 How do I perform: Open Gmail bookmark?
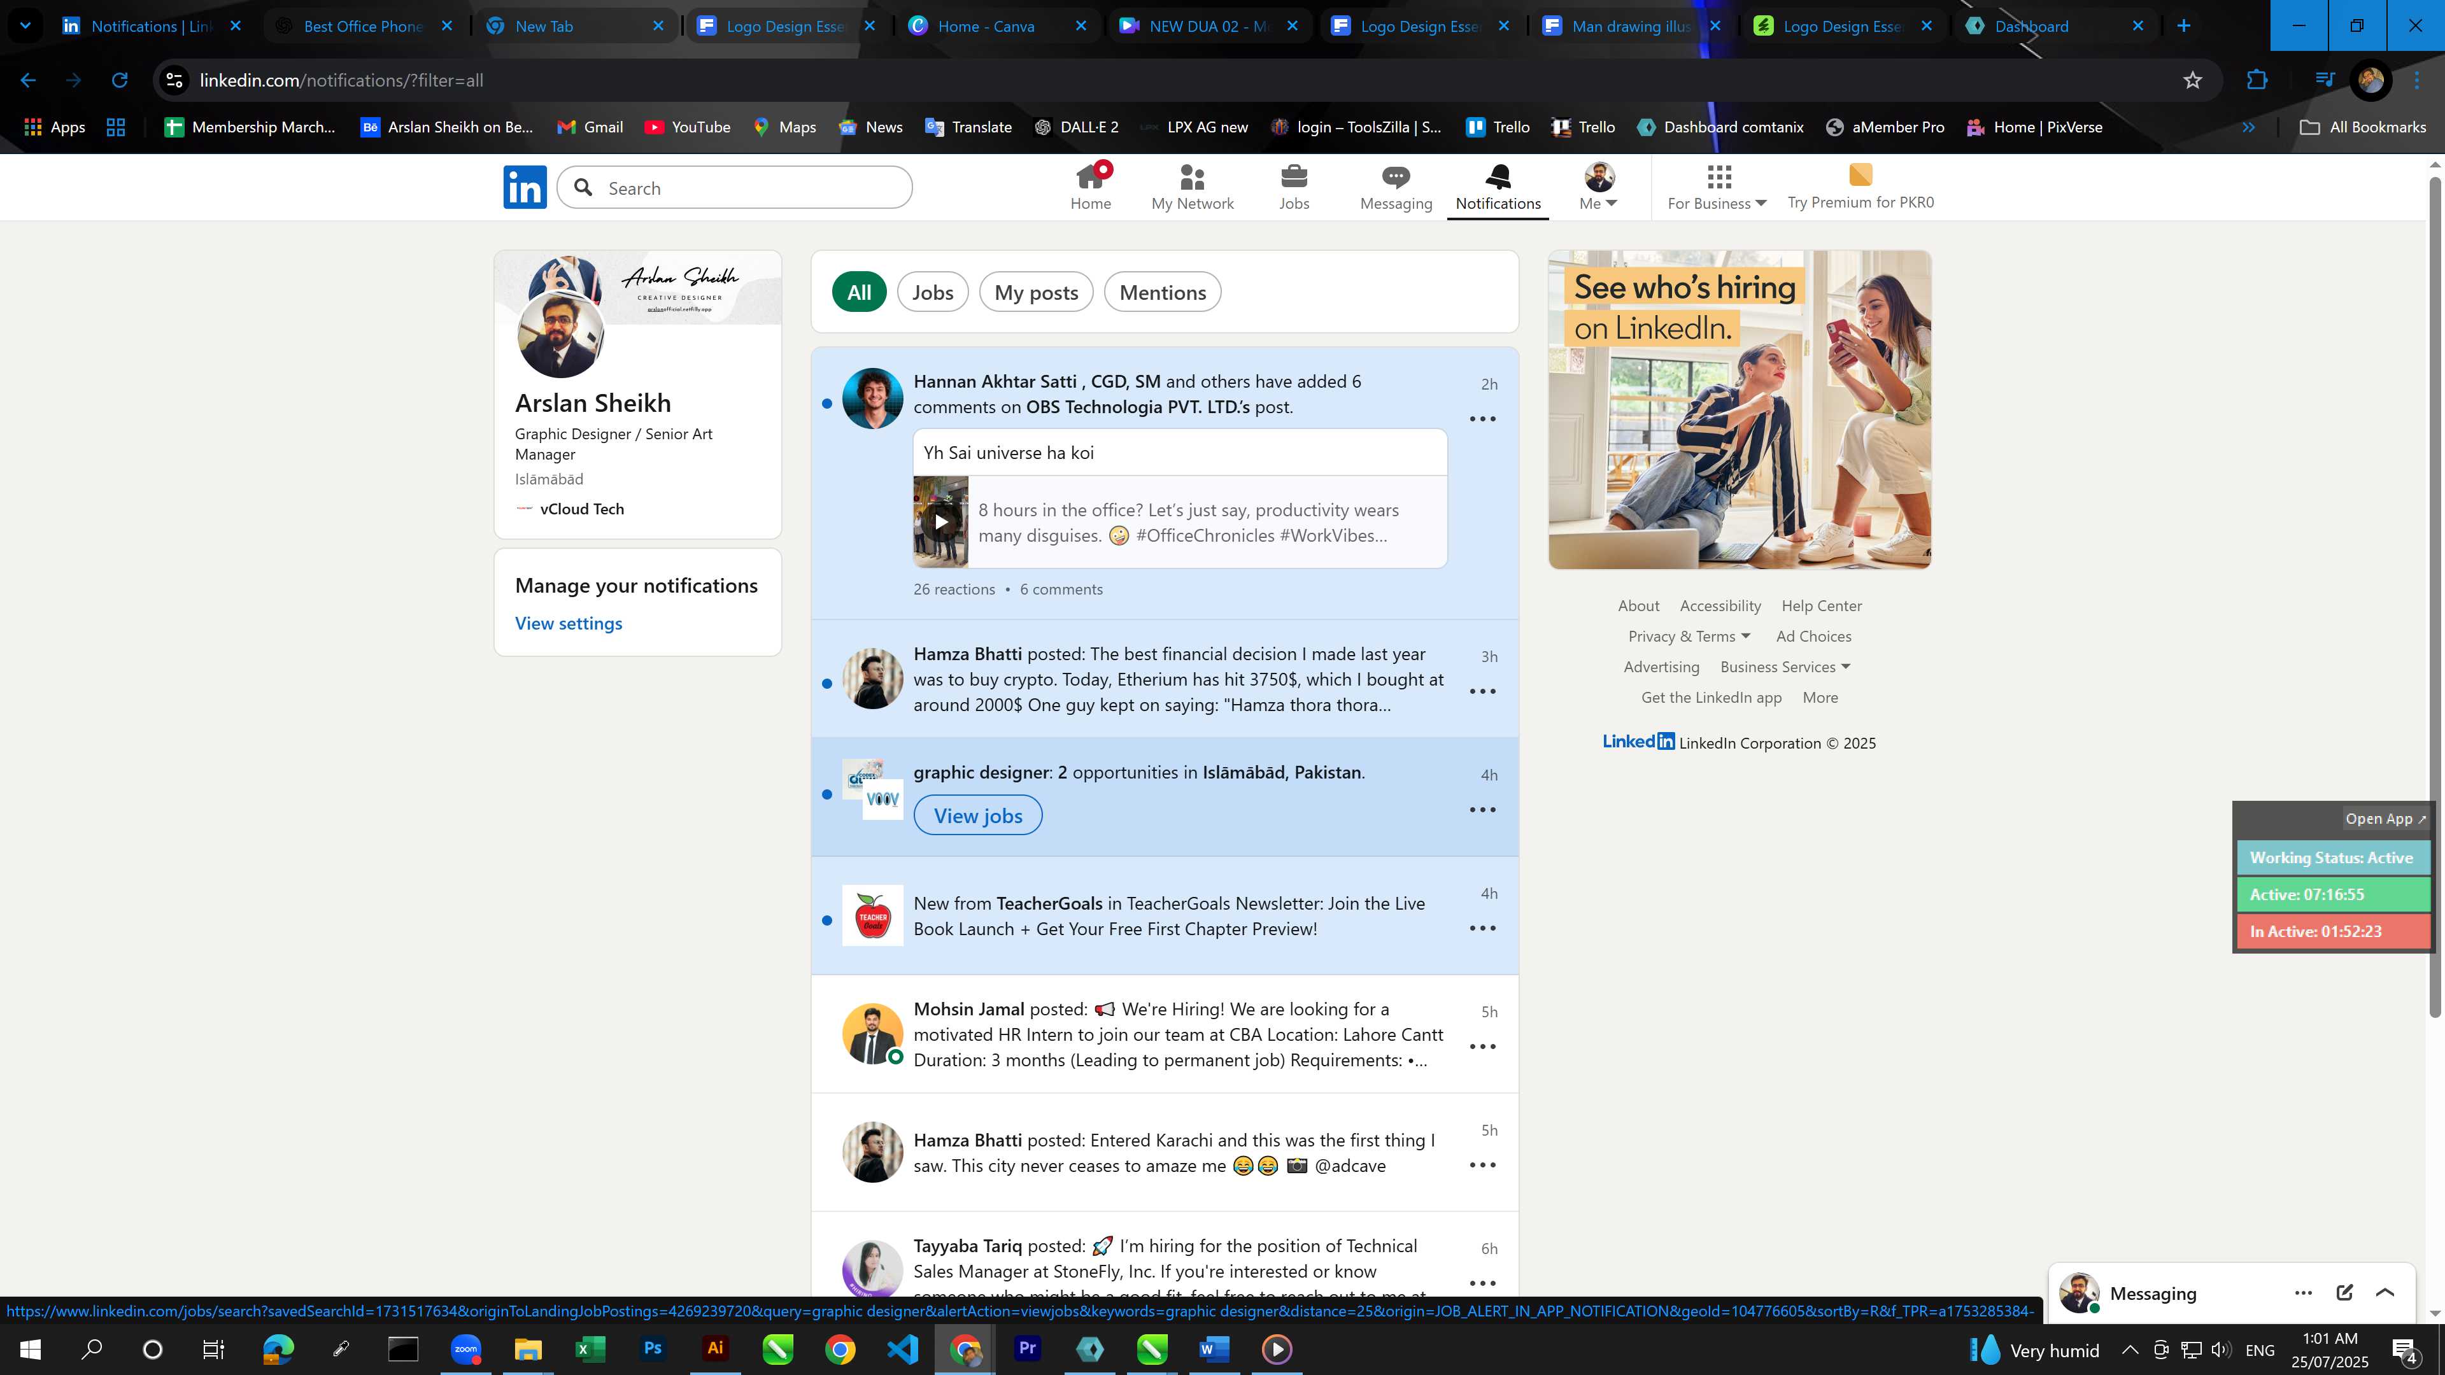click(590, 127)
